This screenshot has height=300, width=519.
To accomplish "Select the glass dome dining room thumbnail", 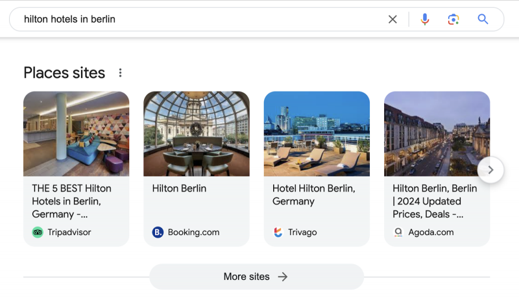I will pos(197,134).
